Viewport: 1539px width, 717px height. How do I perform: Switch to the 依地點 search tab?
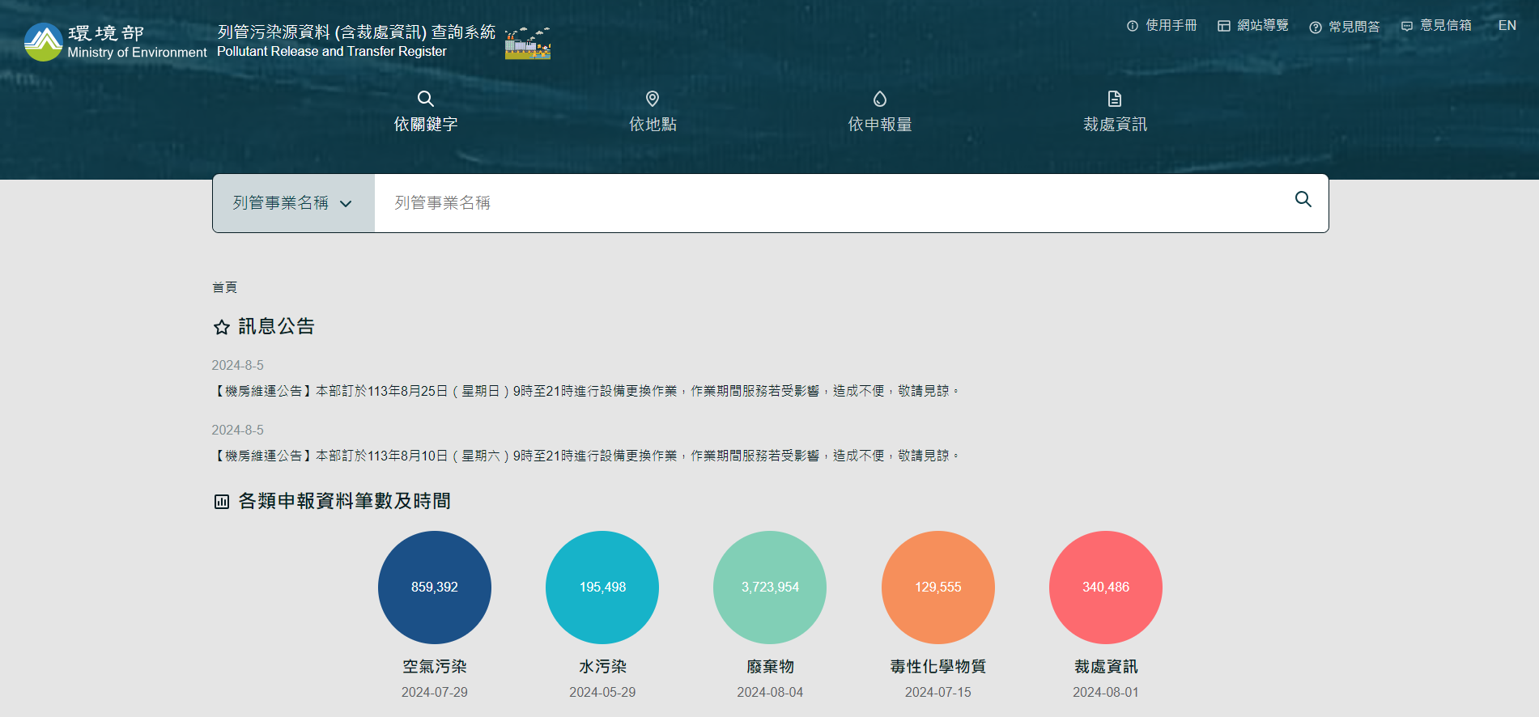[653, 112]
